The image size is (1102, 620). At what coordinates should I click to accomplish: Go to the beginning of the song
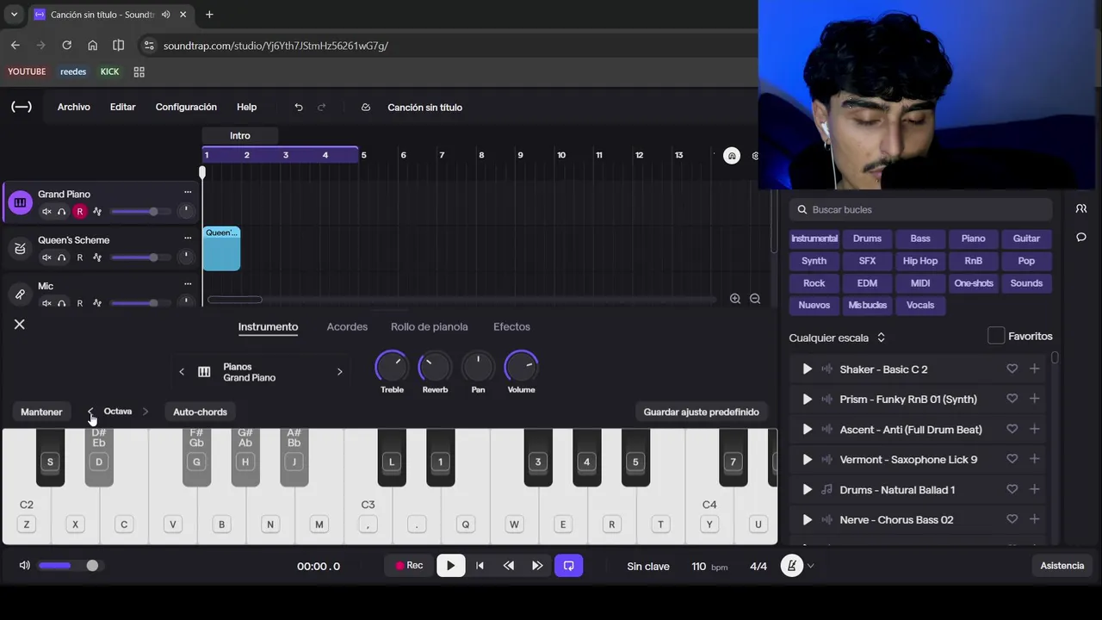(480, 566)
